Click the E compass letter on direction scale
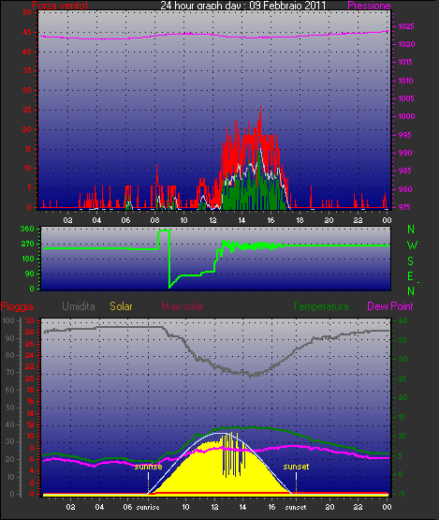 411,275
